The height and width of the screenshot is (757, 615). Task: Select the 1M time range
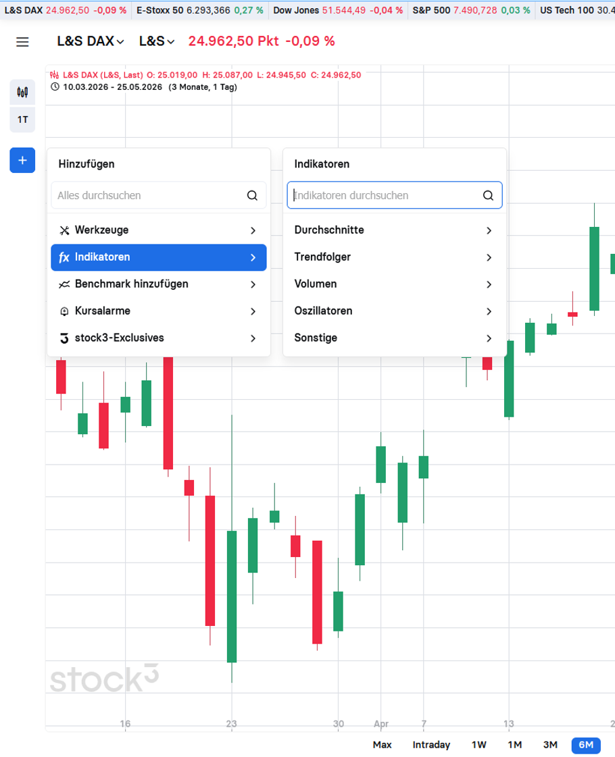(514, 745)
